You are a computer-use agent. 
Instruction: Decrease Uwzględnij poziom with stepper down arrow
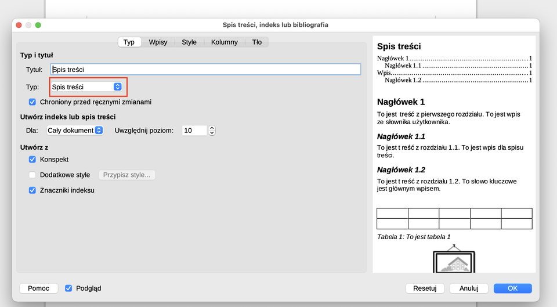tap(212, 133)
